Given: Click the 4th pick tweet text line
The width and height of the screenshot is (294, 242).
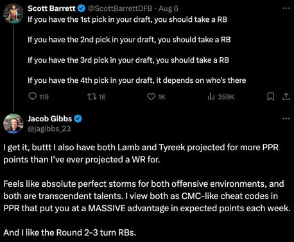Looking at the screenshot, I should (137, 80).
